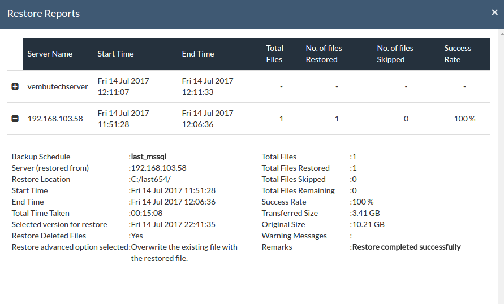Image resolution: width=504 pixels, height=304 pixels.
Task: Click the Server Name column header
Action: 50,54
